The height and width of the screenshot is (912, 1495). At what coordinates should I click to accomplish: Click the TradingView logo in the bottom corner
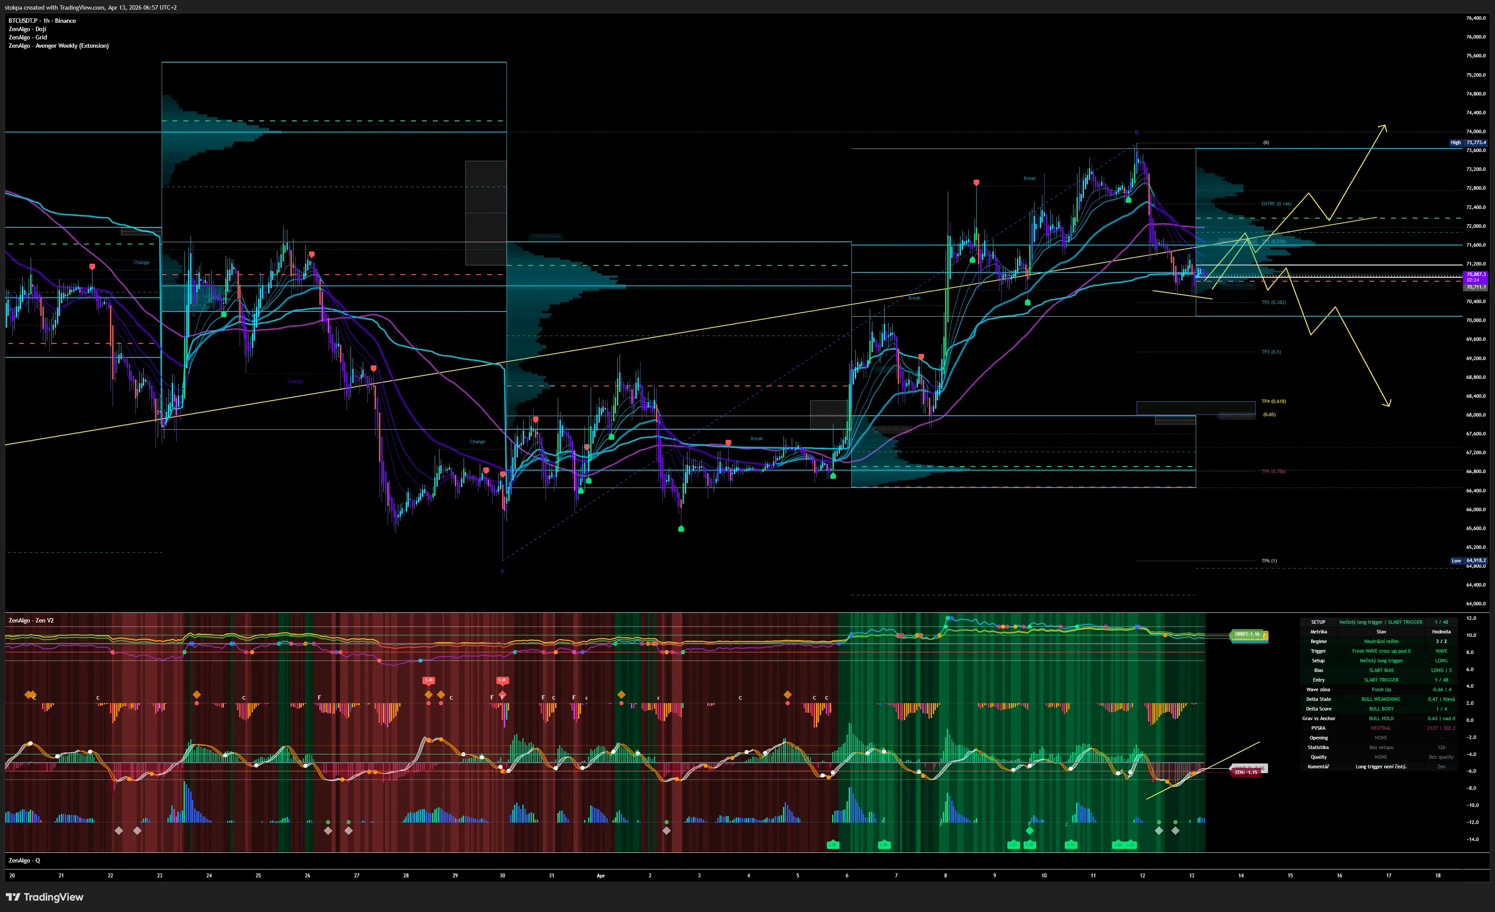click(x=44, y=897)
